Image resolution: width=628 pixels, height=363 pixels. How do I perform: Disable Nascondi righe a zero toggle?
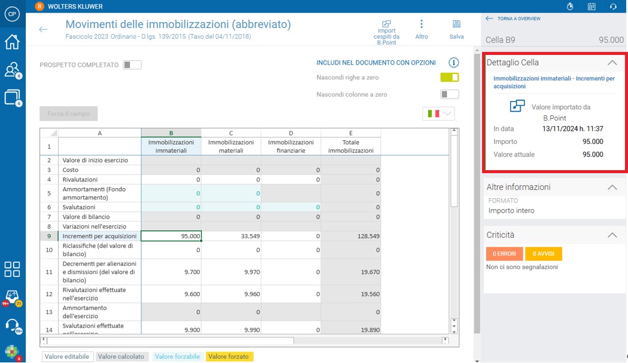(x=449, y=78)
